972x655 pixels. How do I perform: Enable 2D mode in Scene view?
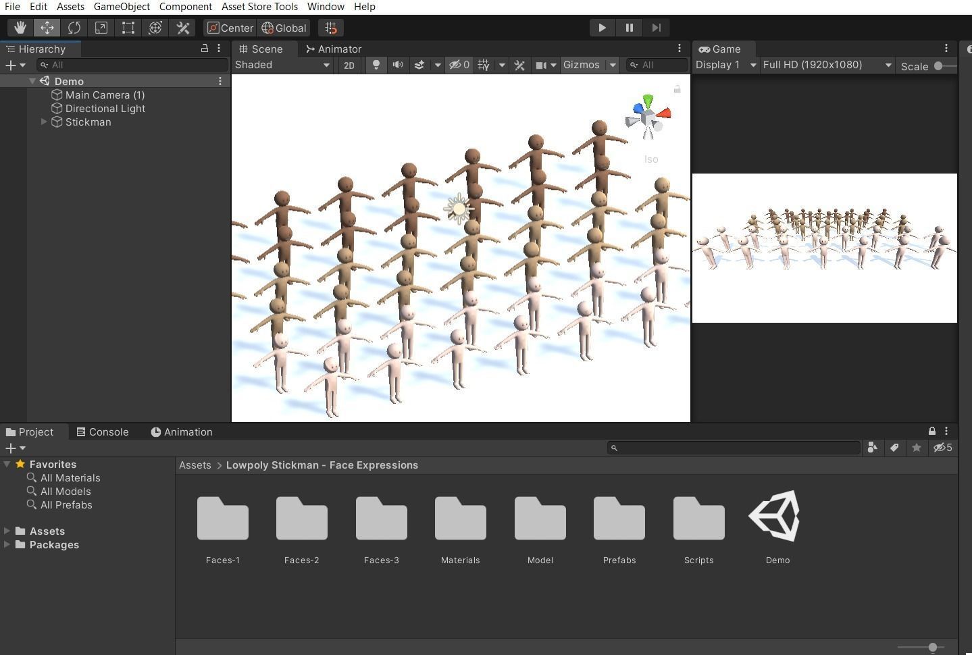(x=349, y=65)
